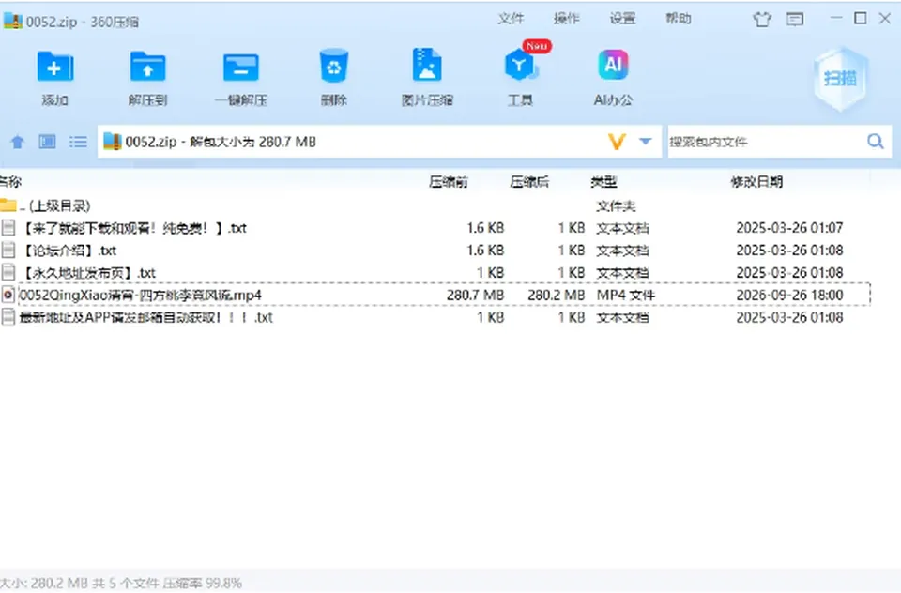This screenshot has height=593, width=901.
Task: Click the 280.7 MB size cell in mp4 row
Action: [x=475, y=296]
